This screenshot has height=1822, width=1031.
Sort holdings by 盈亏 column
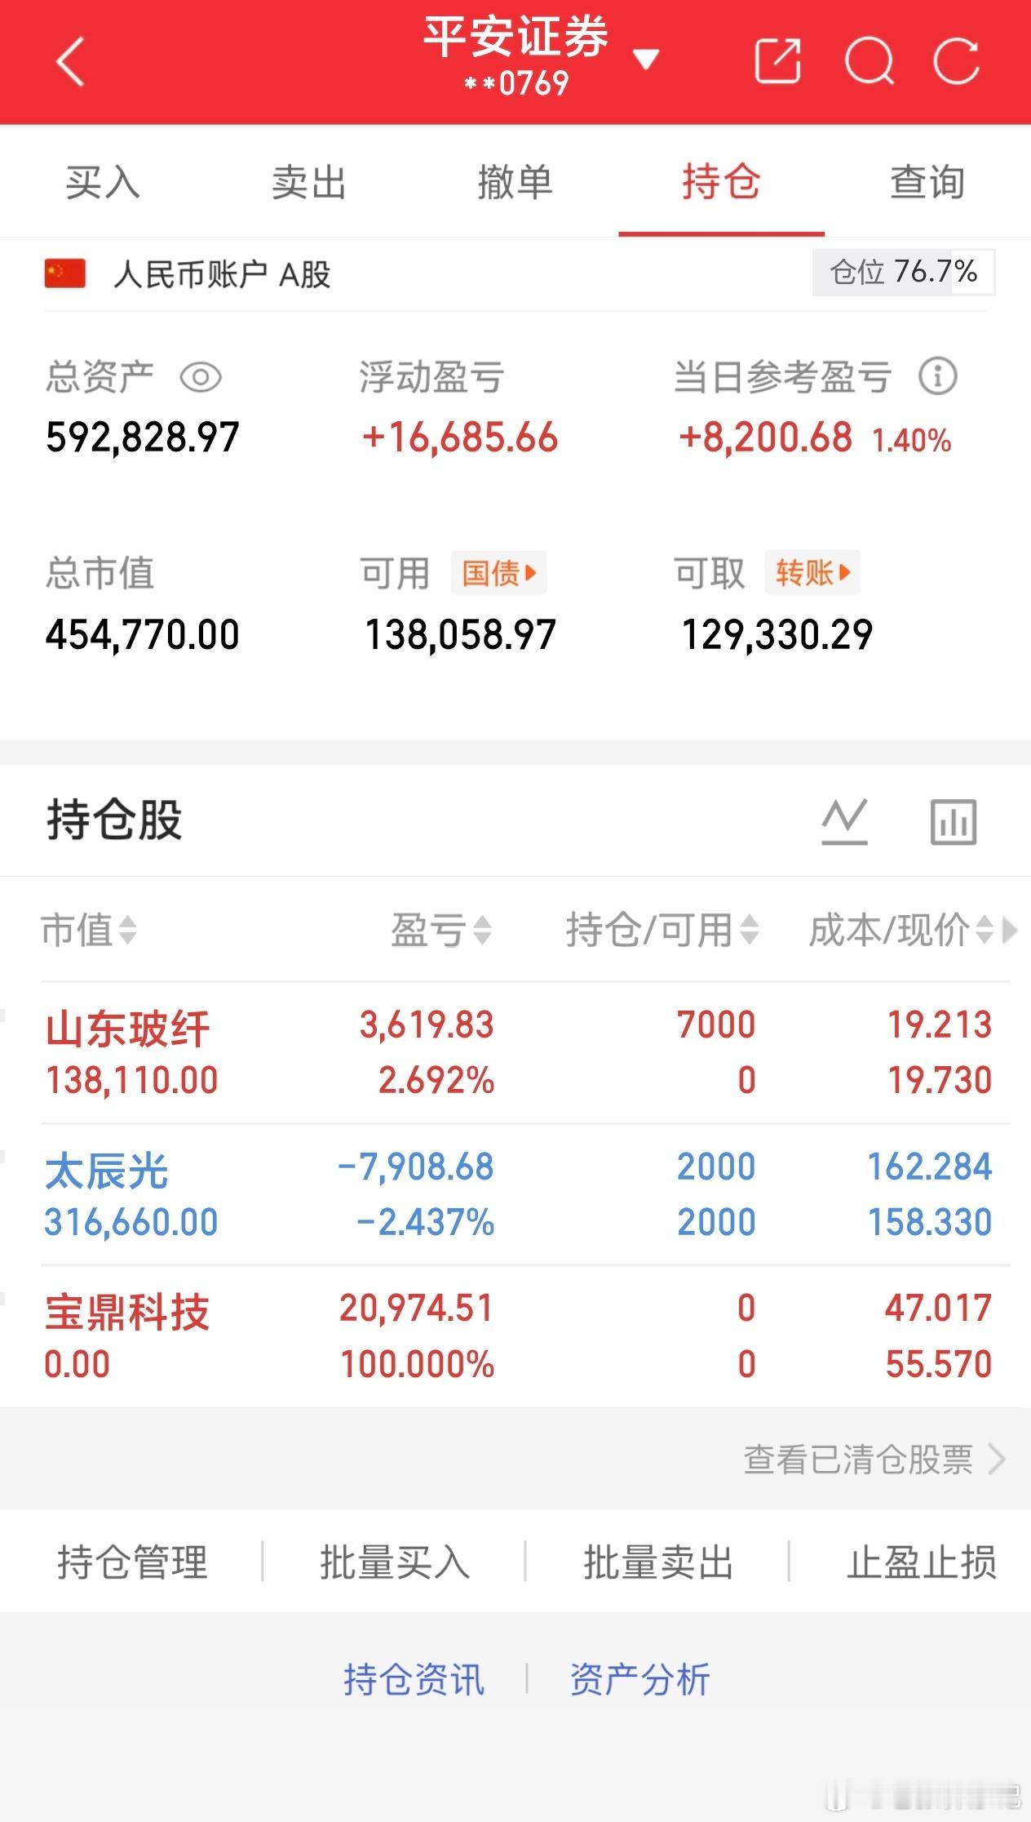click(x=441, y=929)
